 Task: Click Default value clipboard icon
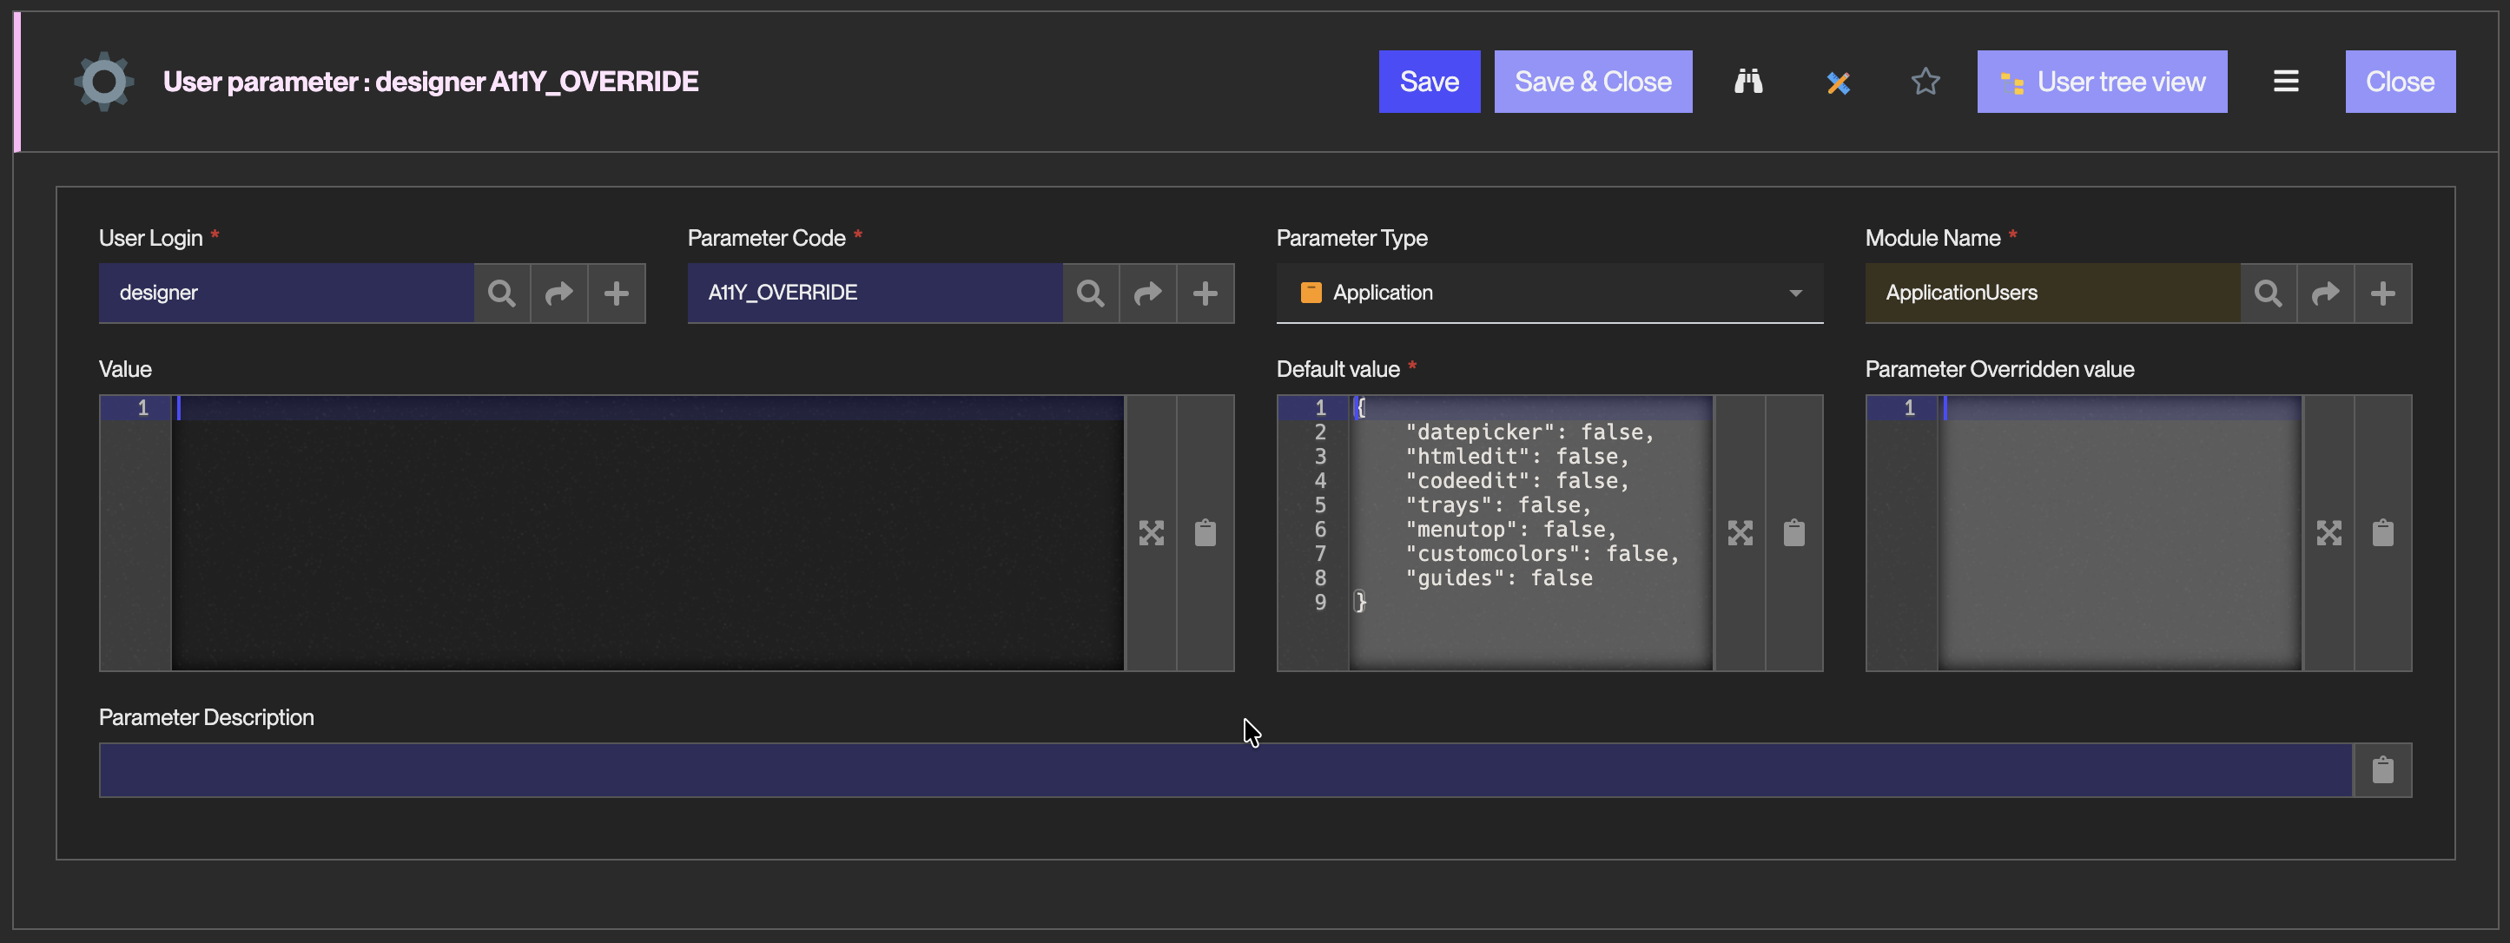coord(1793,533)
